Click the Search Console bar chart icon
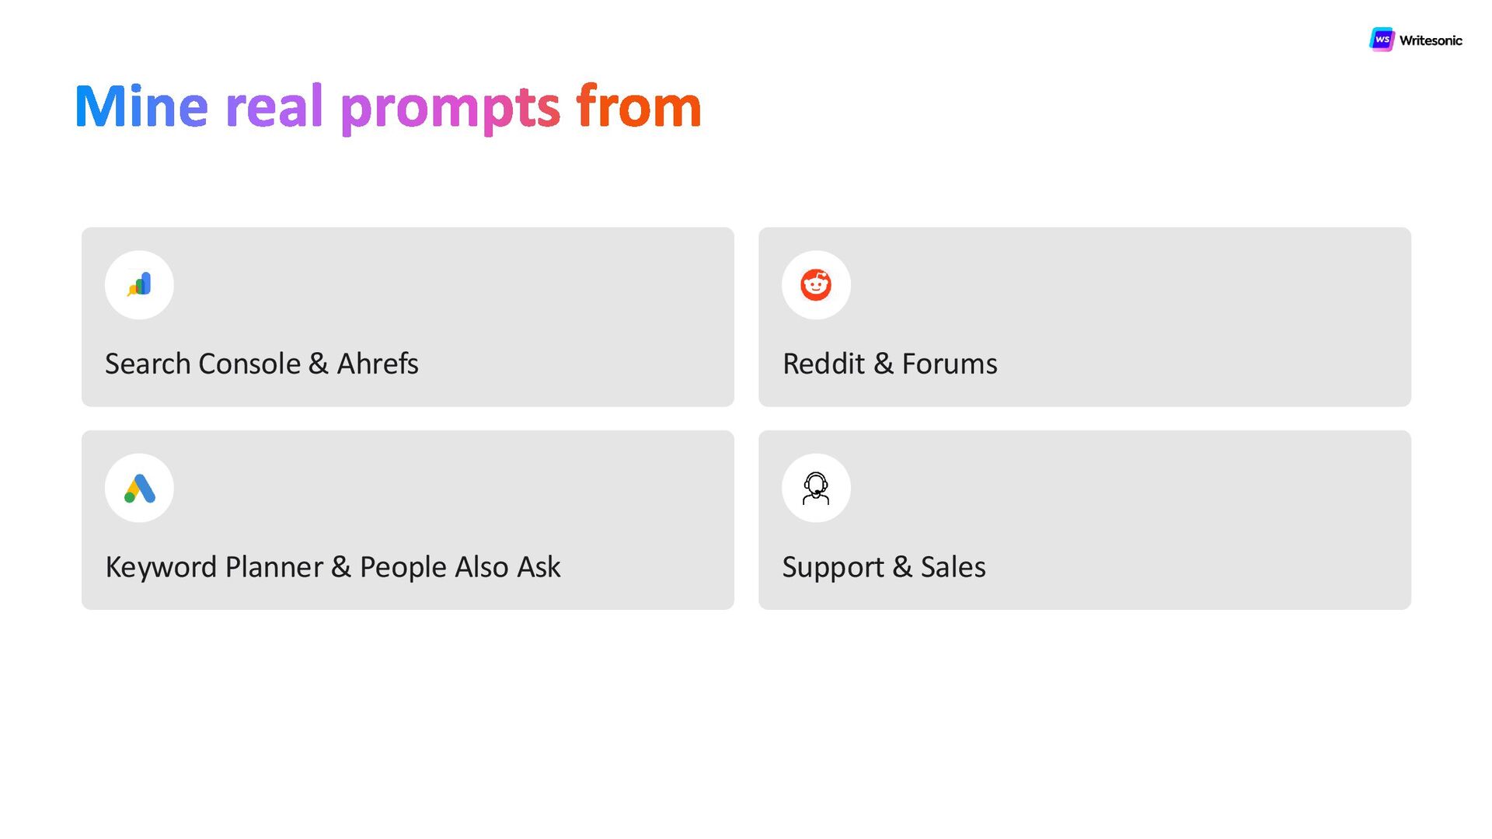1492x839 pixels. 140,284
